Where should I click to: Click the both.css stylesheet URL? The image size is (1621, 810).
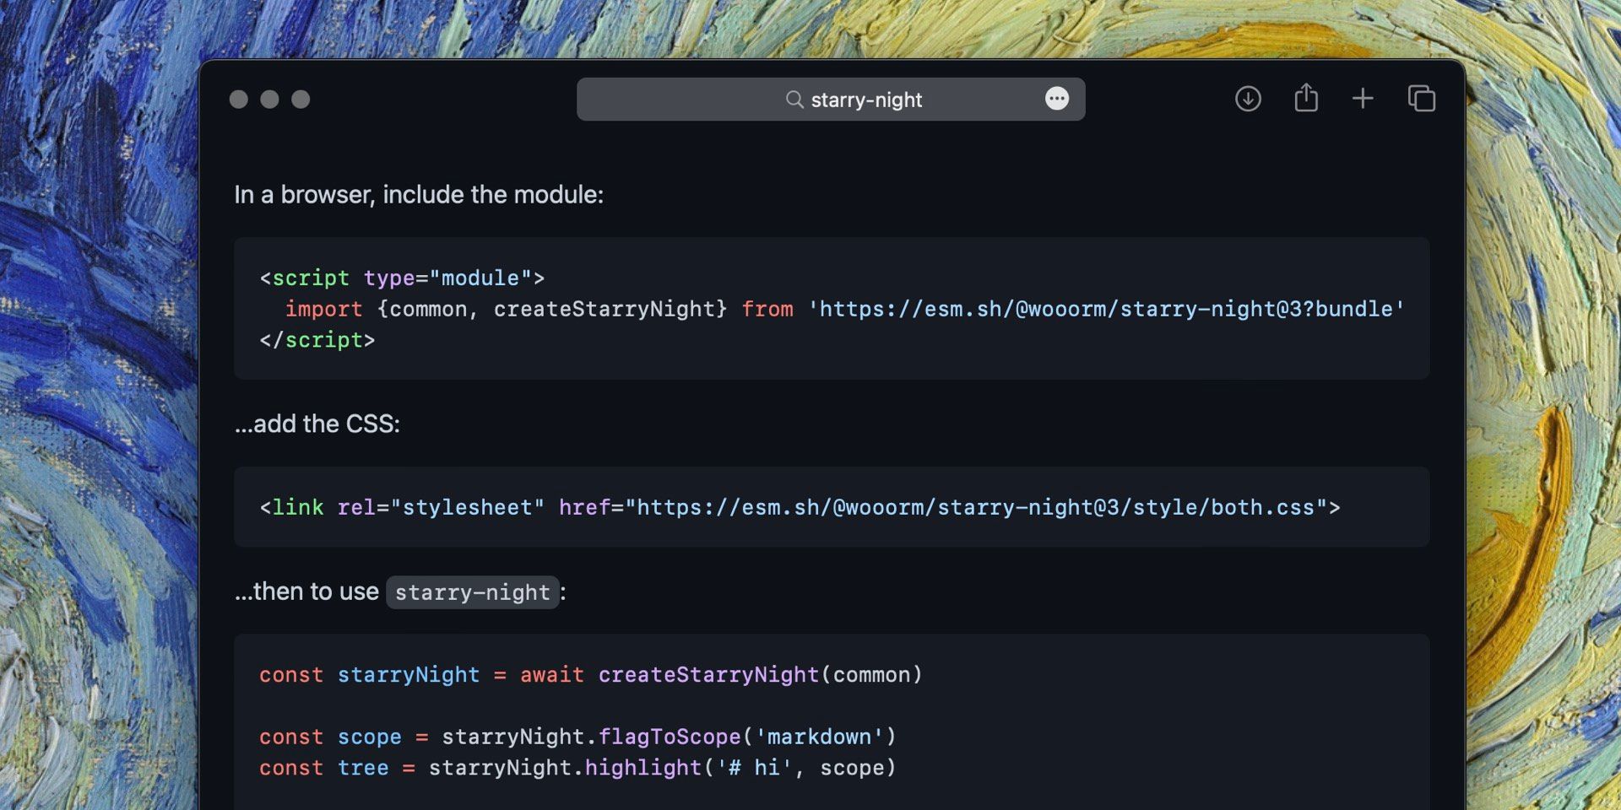(975, 507)
